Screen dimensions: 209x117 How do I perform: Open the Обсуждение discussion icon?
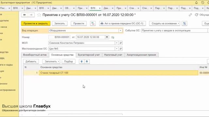pos(197,15)
